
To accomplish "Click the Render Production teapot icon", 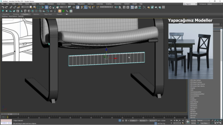I will (x=160, y=7).
